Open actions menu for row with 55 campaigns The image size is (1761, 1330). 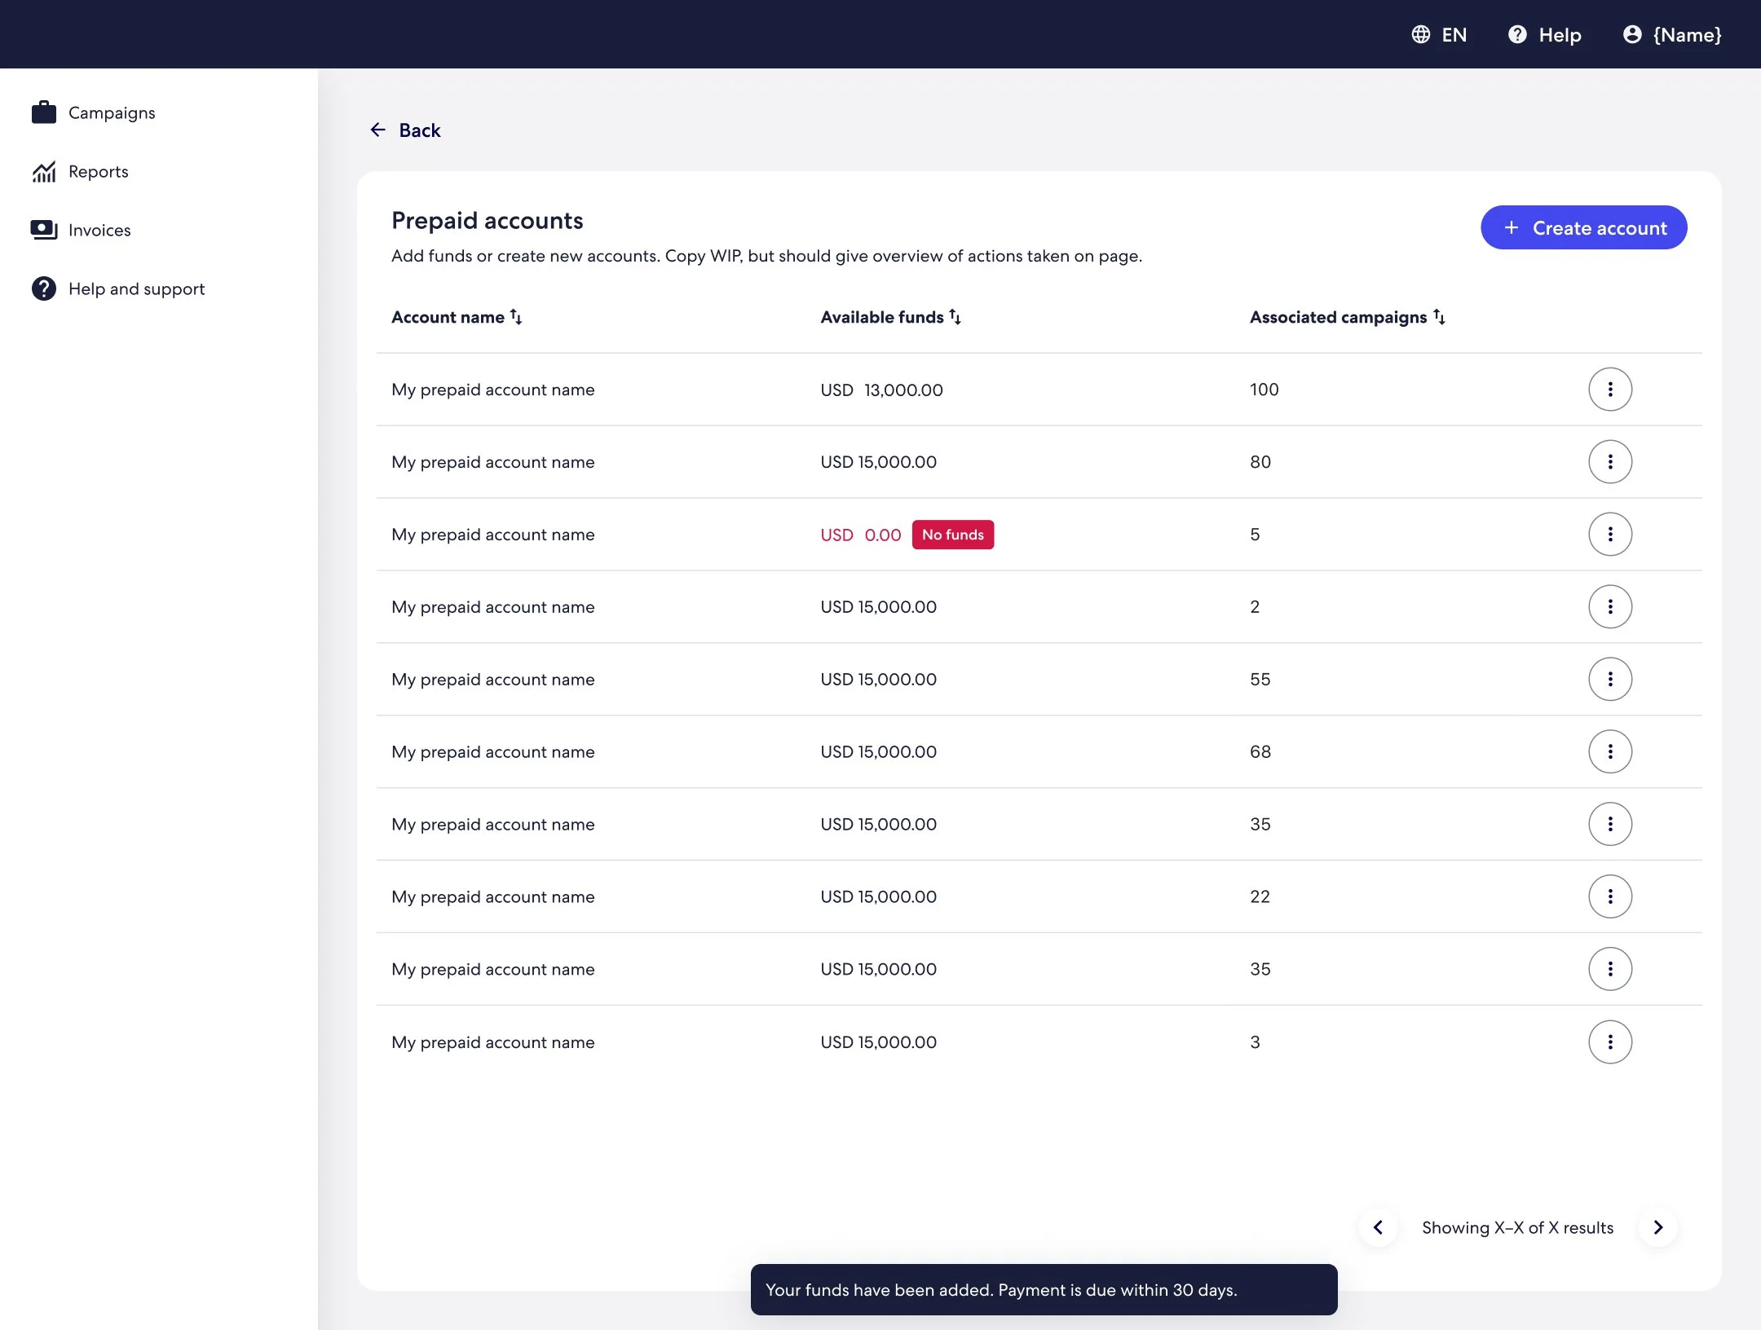(1610, 679)
